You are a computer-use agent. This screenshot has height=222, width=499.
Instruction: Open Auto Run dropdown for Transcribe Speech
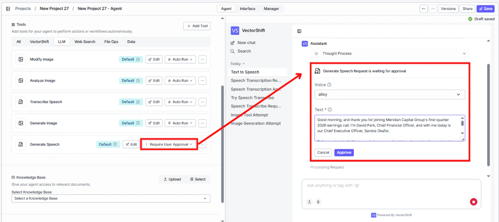coord(180,102)
